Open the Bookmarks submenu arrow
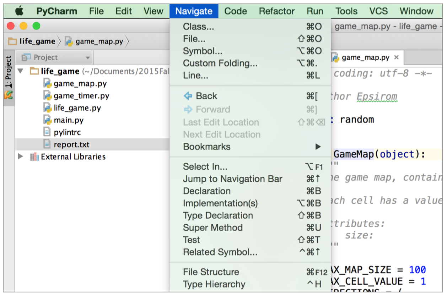The width and height of the screenshot is (447, 296). point(318,147)
